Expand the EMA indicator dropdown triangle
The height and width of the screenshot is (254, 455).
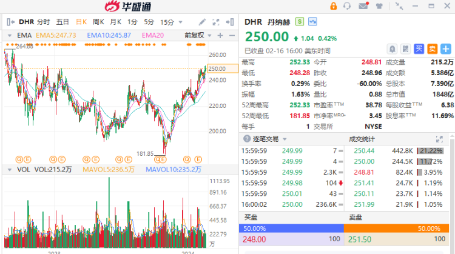point(10,36)
